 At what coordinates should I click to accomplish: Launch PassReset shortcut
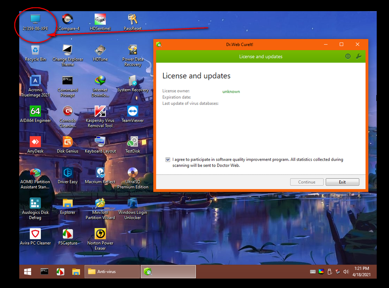[x=132, y=22]
